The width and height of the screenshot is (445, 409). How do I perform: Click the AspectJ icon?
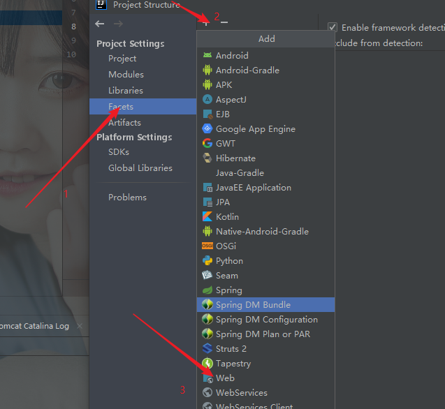coord(207,100)
